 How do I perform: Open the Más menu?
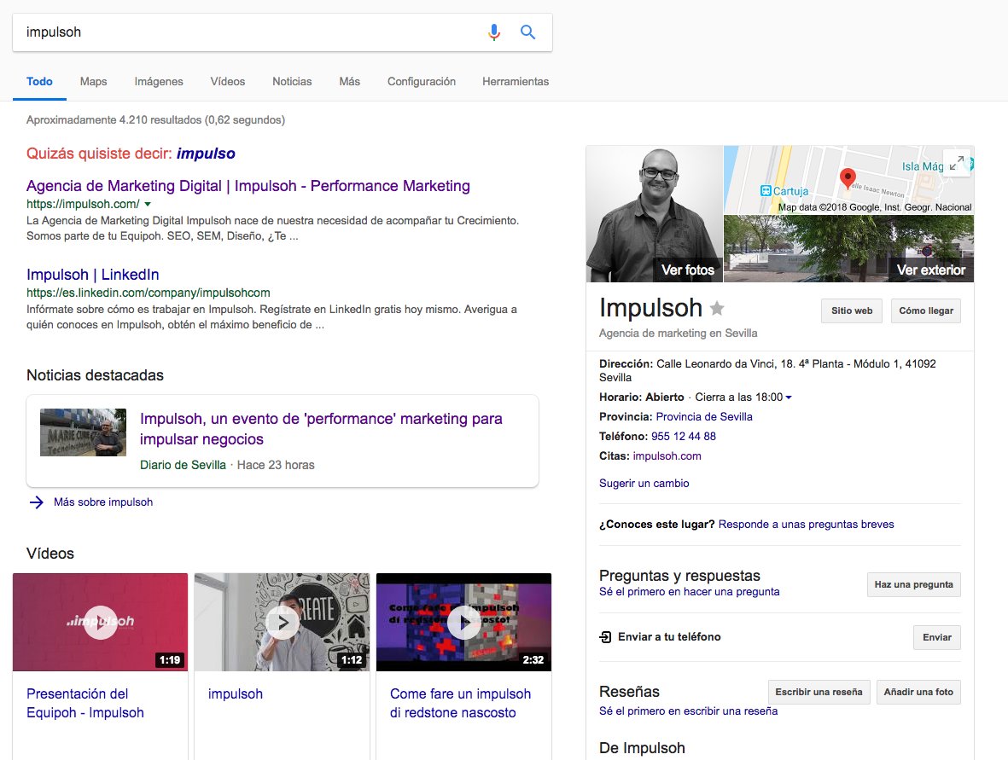tap(350, 82)
